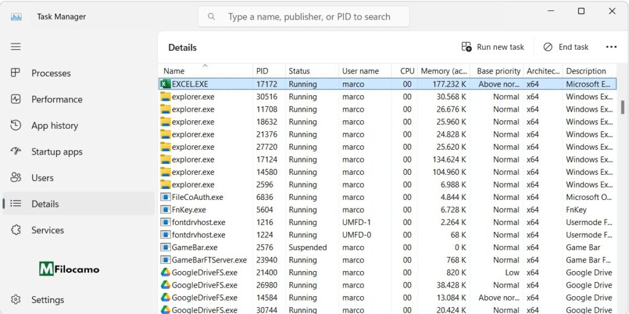629x314 pixels.
Task: Sort by the Status column header
Action: pos(312,71)
